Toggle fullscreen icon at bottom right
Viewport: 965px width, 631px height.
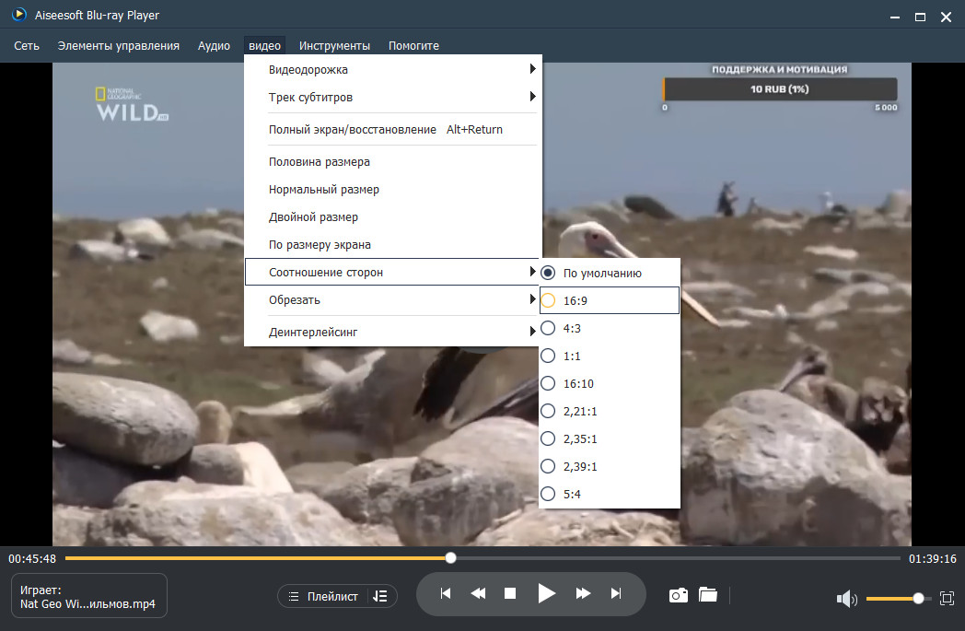click(x=948, y=598)
